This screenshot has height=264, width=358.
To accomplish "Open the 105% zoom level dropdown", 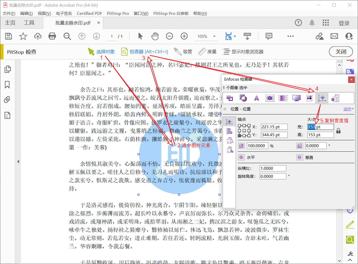I will coord(214,36).
